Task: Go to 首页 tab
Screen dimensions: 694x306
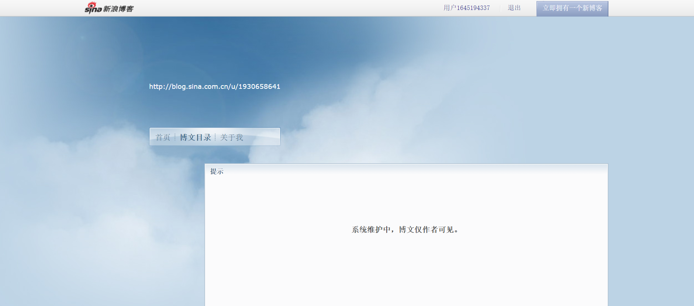Action: (x=163, y=138)
